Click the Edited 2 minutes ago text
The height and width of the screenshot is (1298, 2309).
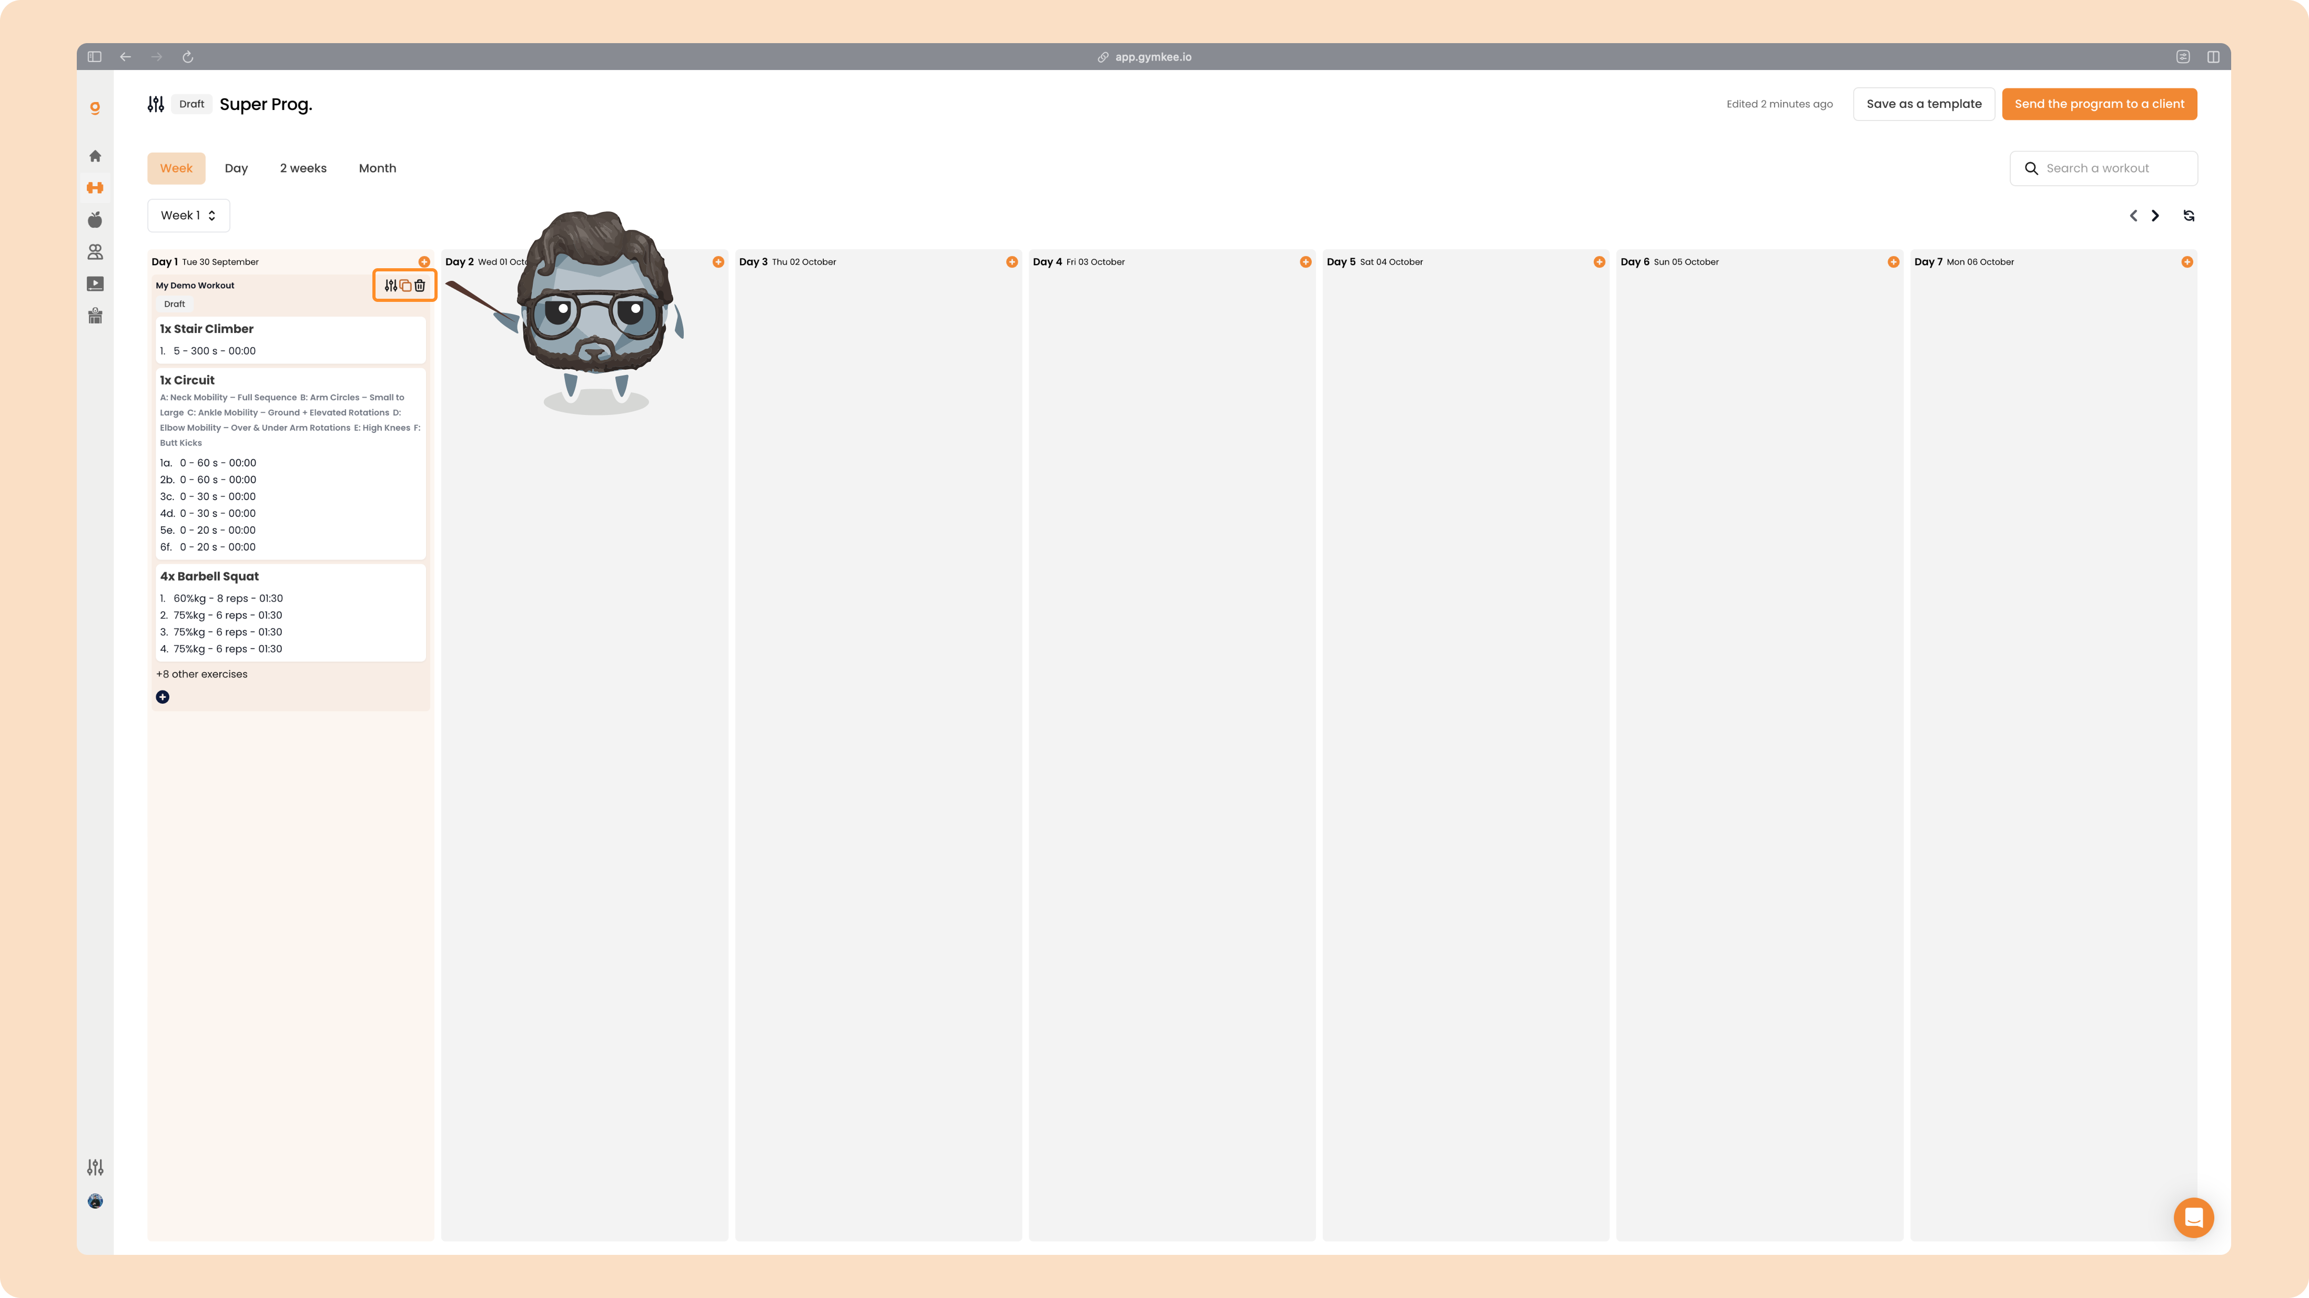point(1779,104)
